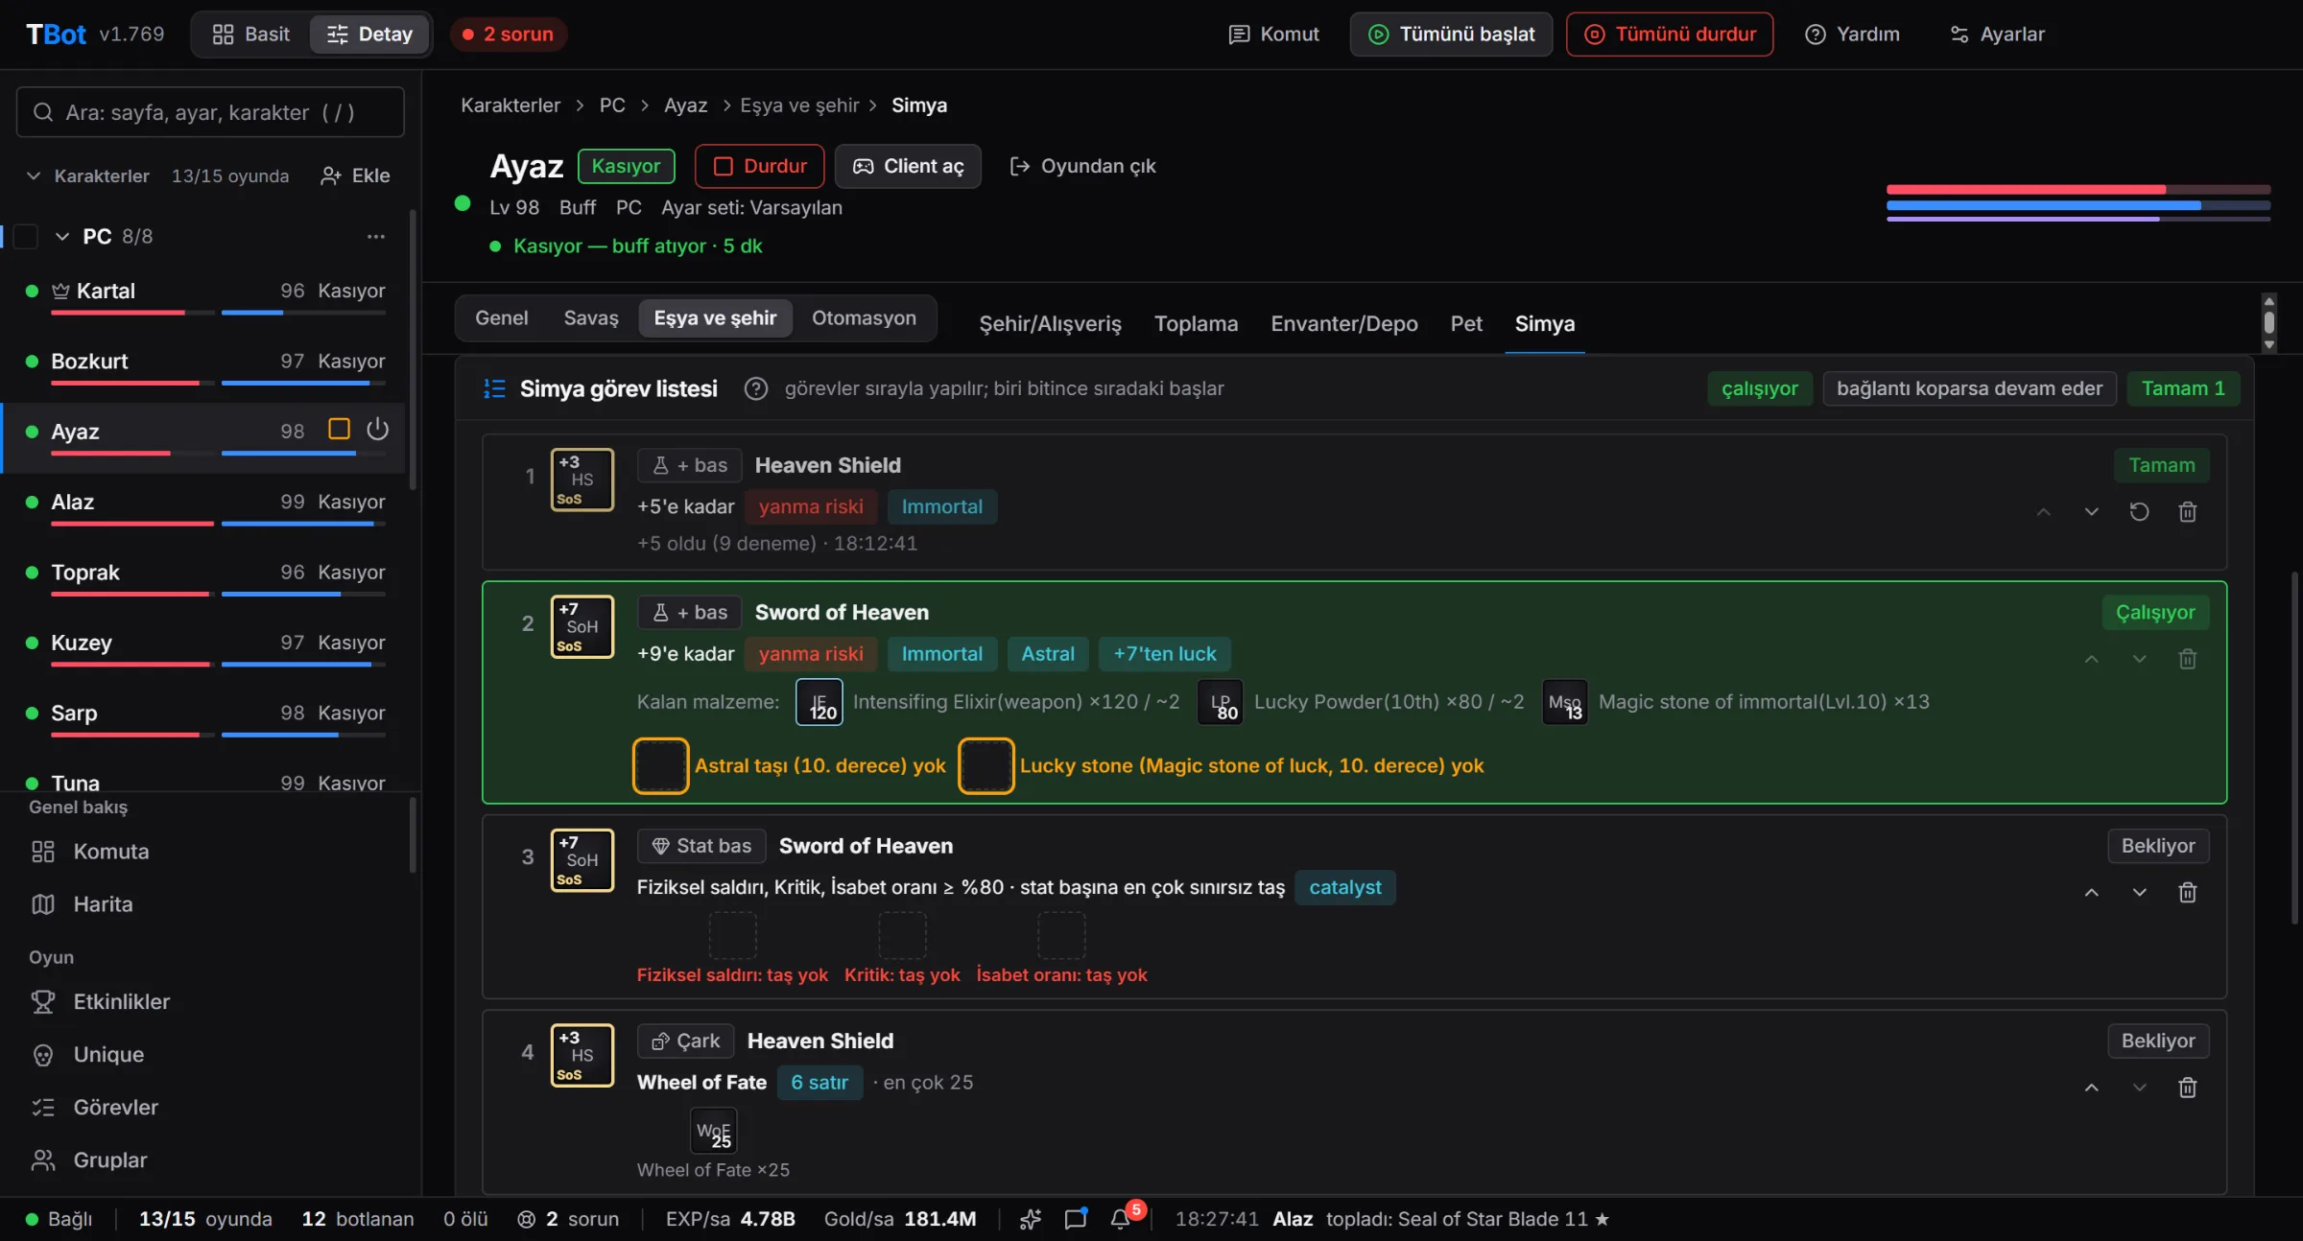The width and height of the screenshot is (2303, 1241).
Task: Click the Intensifing Elixir material icon
Action: [819, 702]
